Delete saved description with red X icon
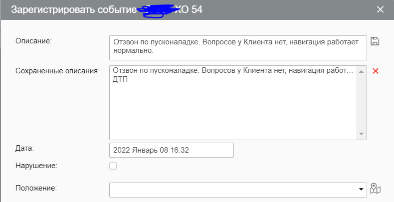The image size is (394, 202). pos(376,71)
